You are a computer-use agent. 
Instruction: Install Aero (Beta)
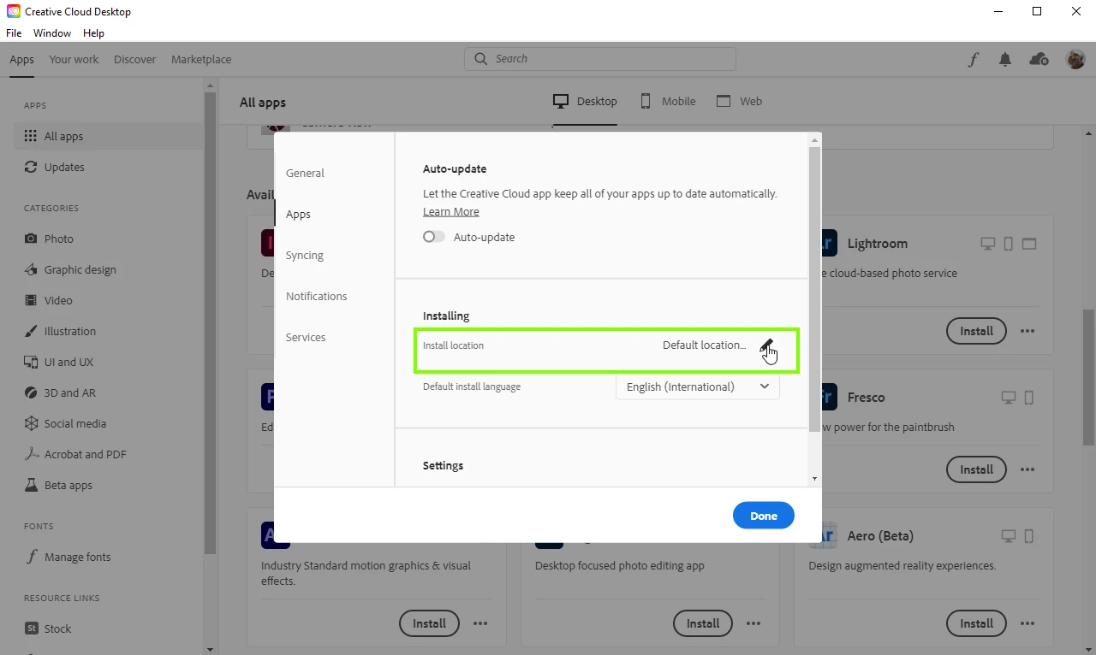(x=976, y=623)
